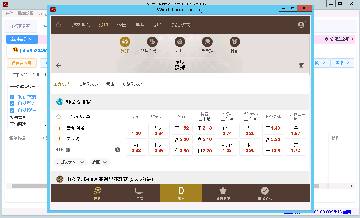Image resolution: width=360 pixels, height=218 pixels.
Task: Open the 代理设置 tab
Action: (x=21, y=26)
